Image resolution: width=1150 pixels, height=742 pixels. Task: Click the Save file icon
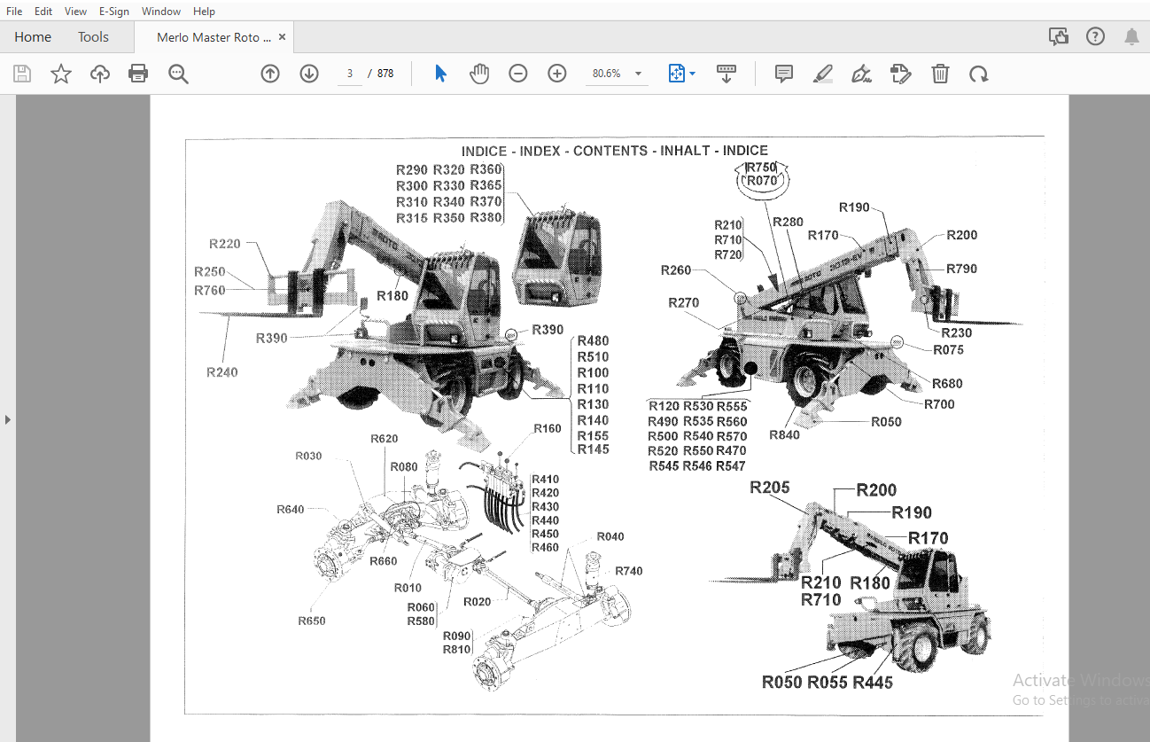click(22, 74)
